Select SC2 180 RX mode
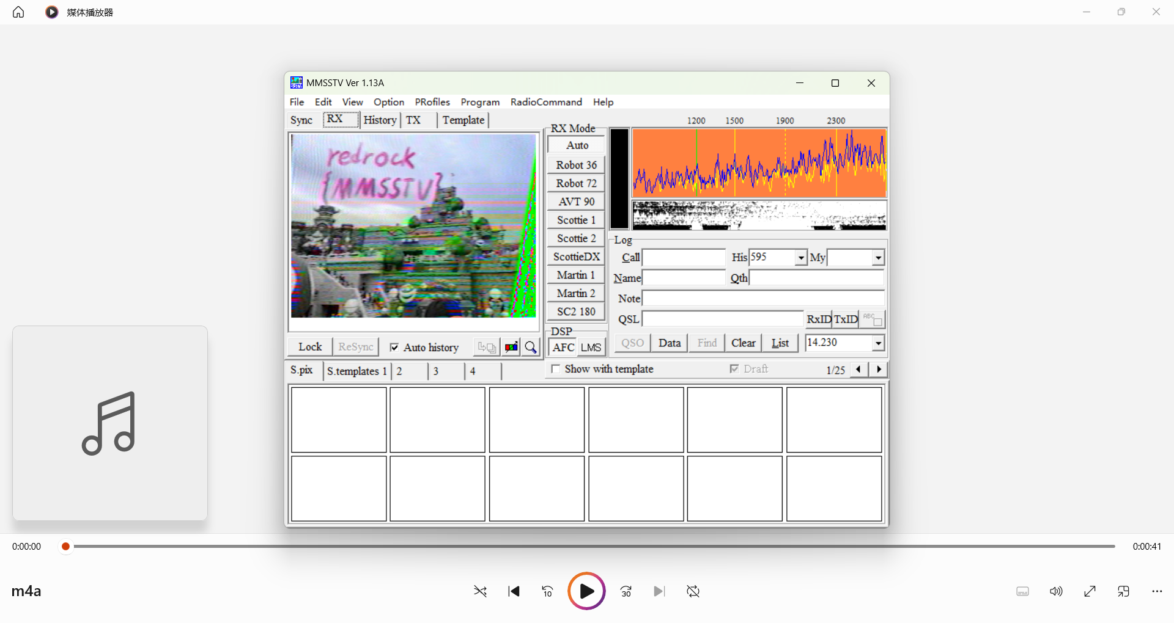 pos(577,311)
